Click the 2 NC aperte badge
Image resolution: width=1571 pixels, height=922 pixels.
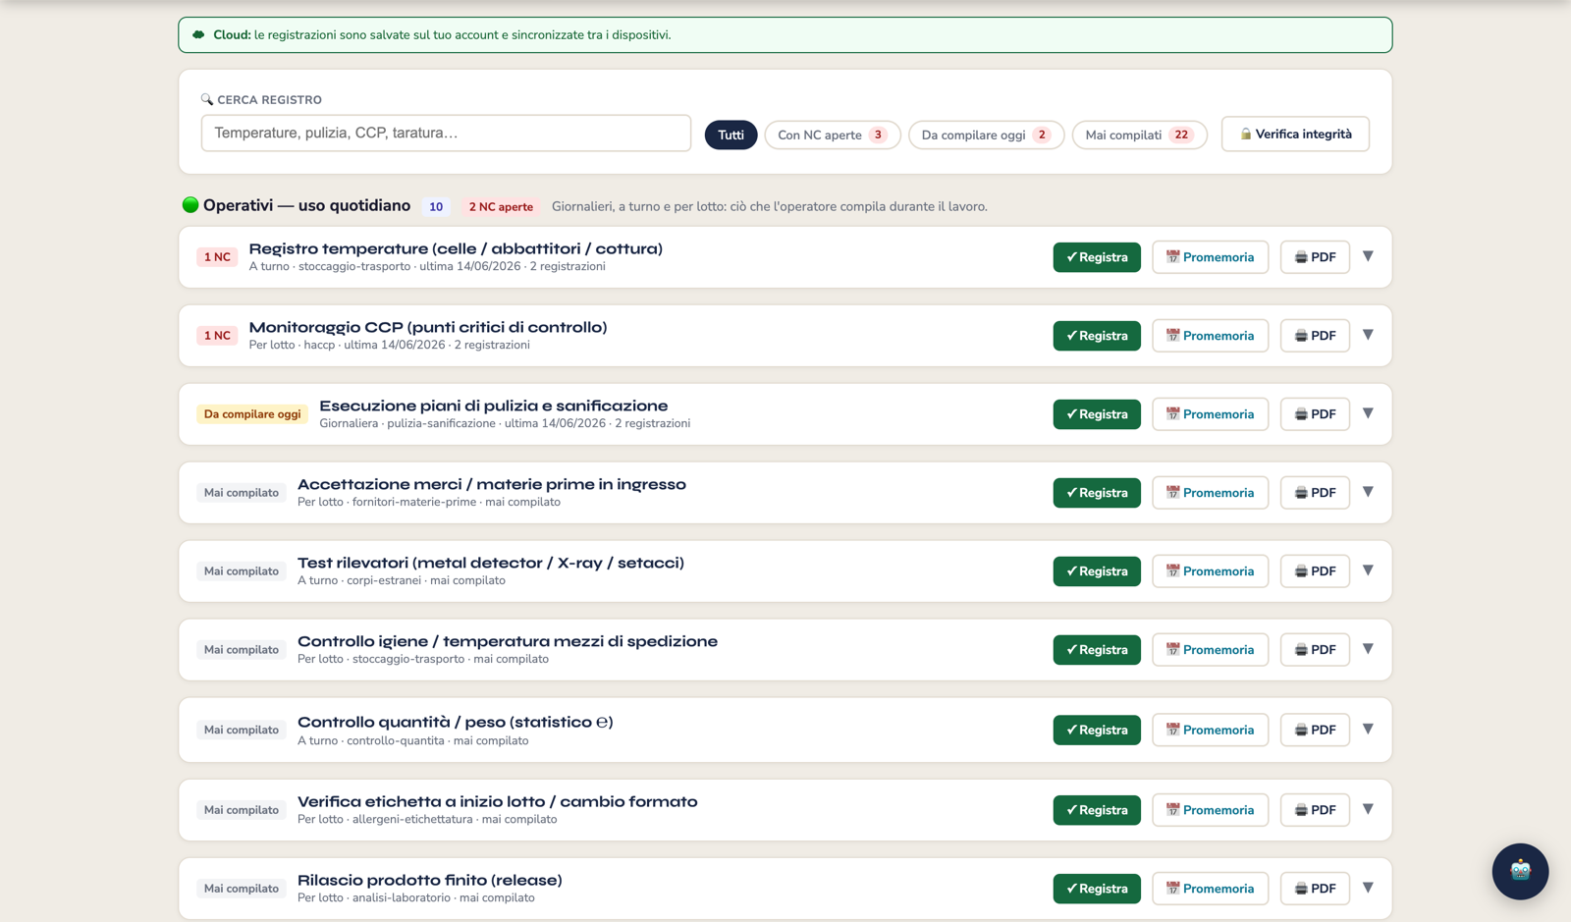pyautogui.click(x=501, y=206)
